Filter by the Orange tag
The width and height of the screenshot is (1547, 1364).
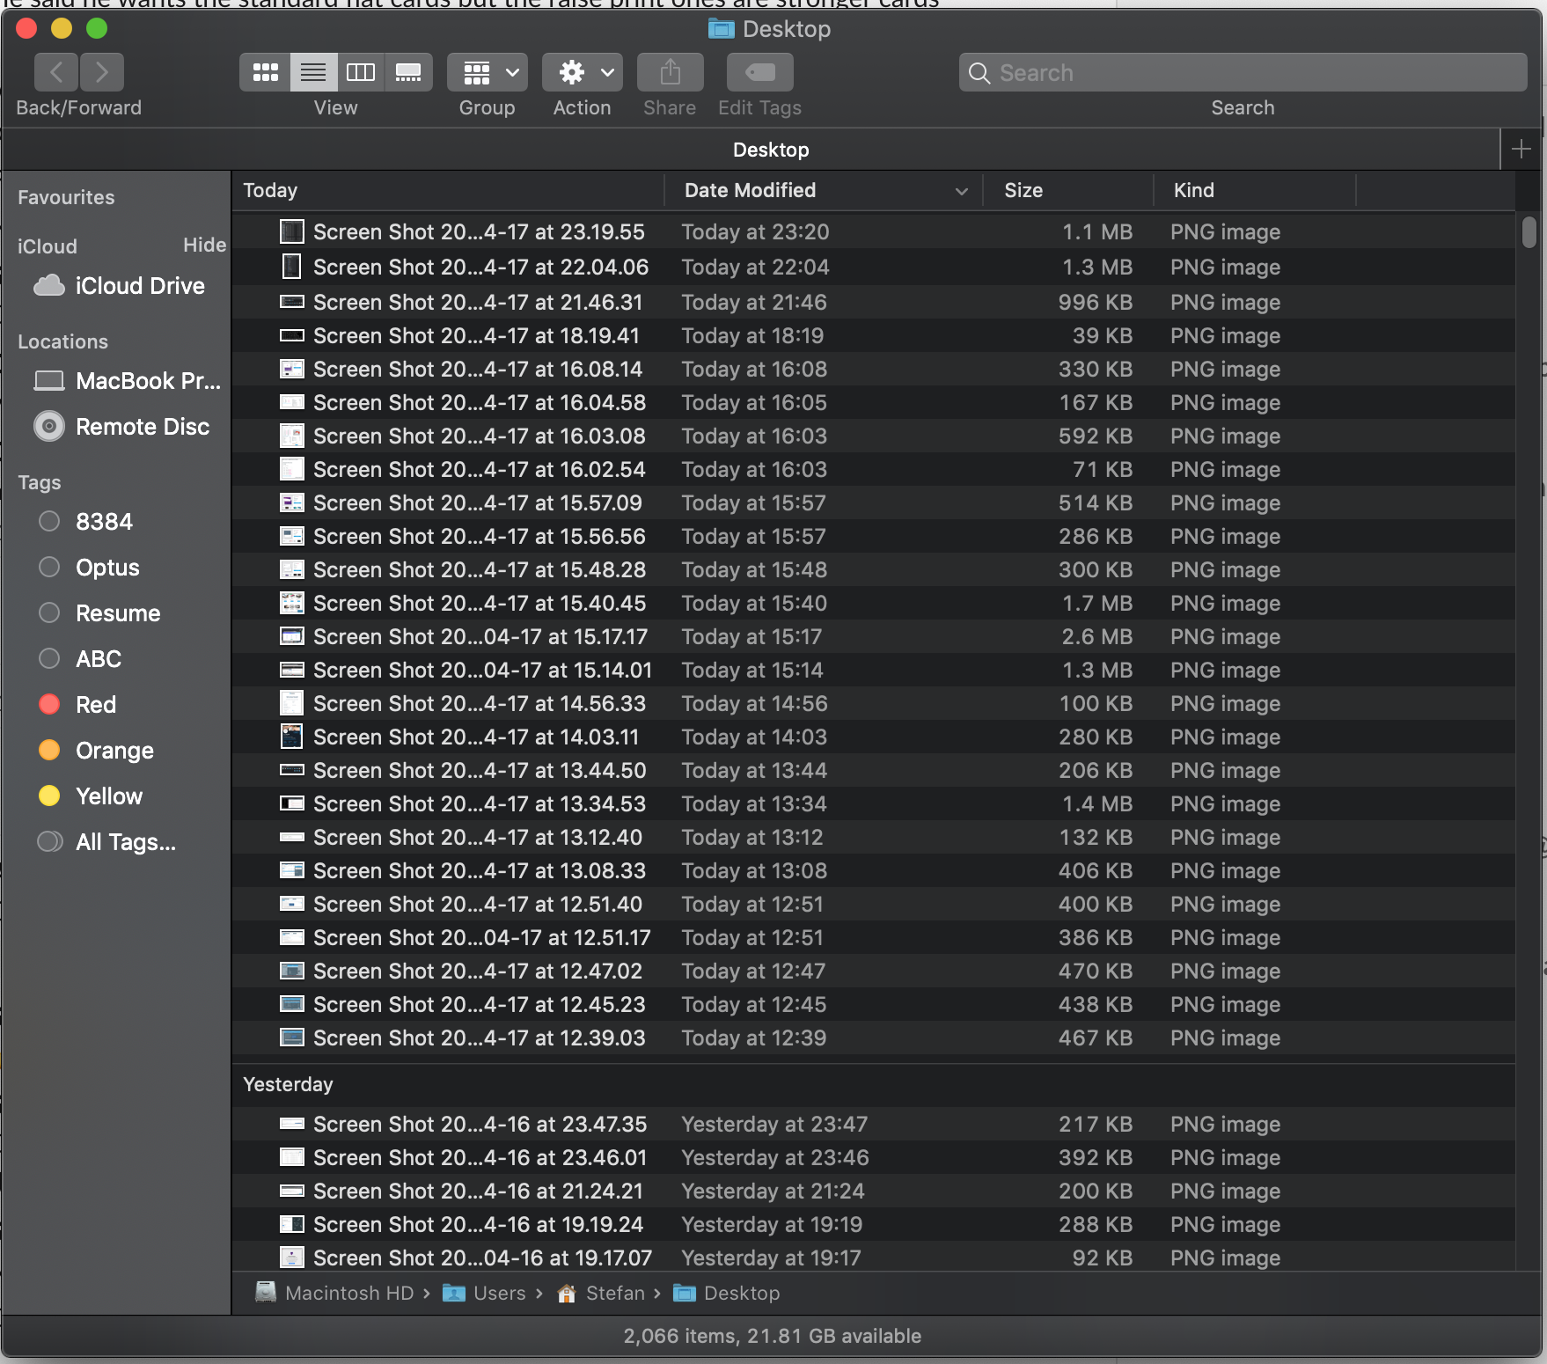(x=96, y=751)
